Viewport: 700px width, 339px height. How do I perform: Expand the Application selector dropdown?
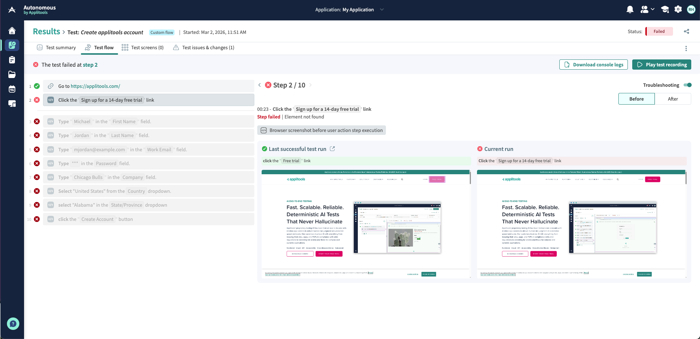coord(382,10)
